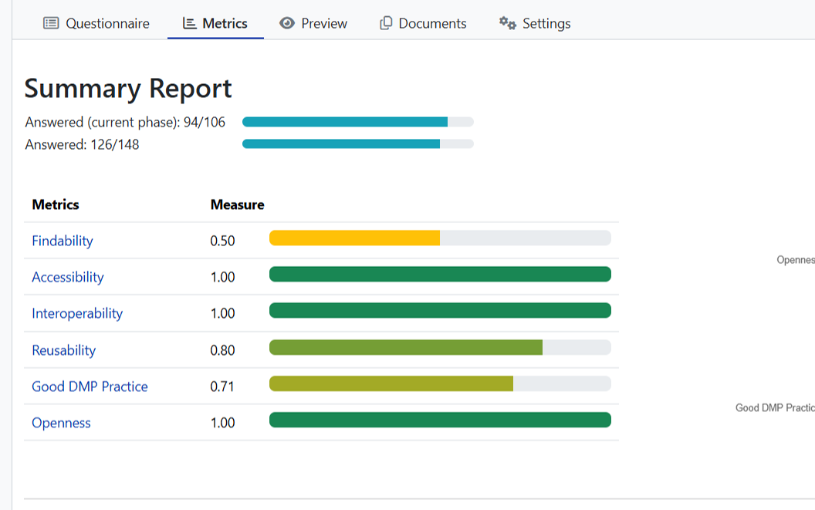Viewport: 815px width, 510px height.
Task: Click the Metrics chart icon
Action: [x=189, y=23]
